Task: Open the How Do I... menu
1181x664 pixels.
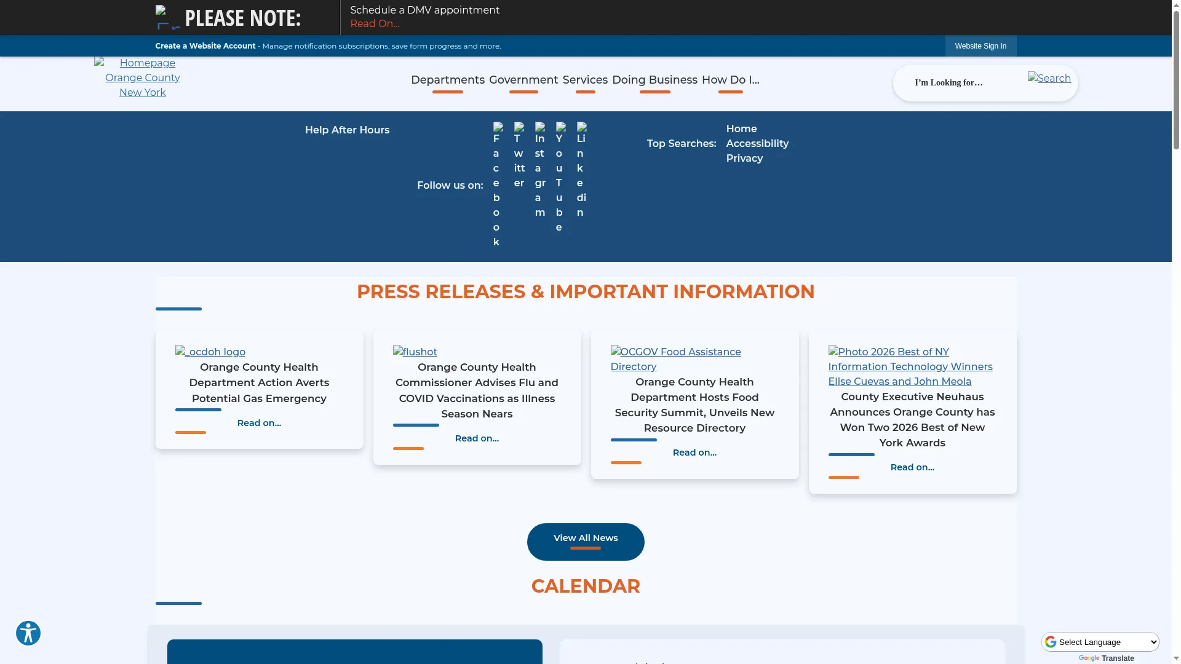Action: coord(730,80)
